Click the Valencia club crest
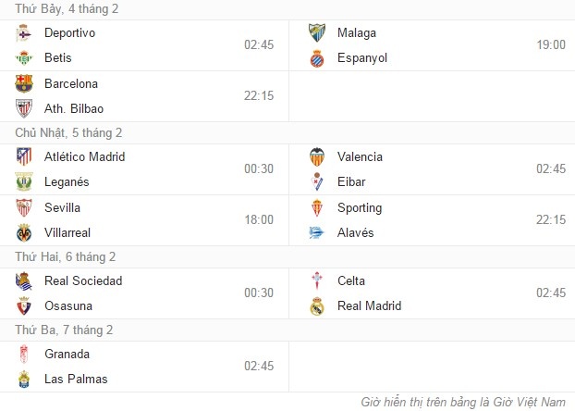This screenshot has height=411, width=575. tap(317, 156)
